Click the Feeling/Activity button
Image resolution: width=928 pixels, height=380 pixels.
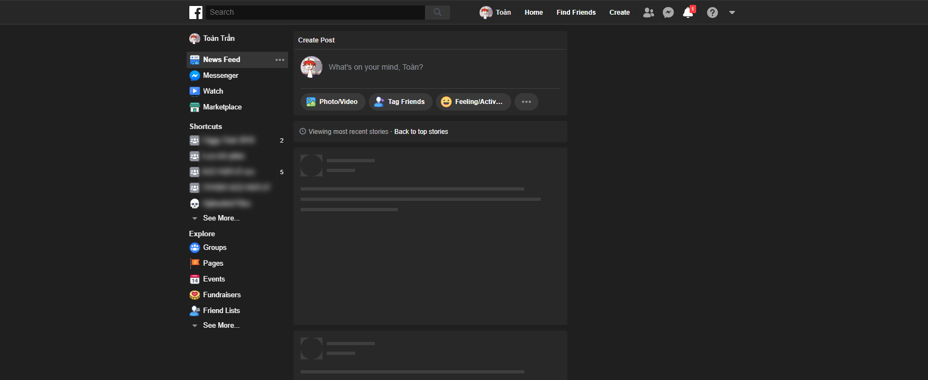pos(474,102)
